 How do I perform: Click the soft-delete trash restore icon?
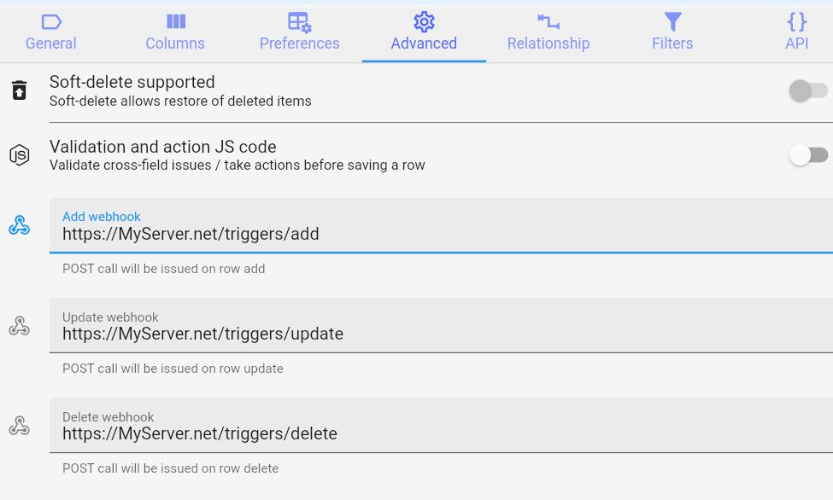pyautogui.click(x=19, y=90)
